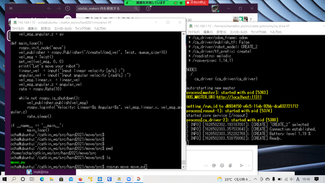325x183 pixels.
Task: Stop screen sharing red button
Action: (x=196, y=3)
